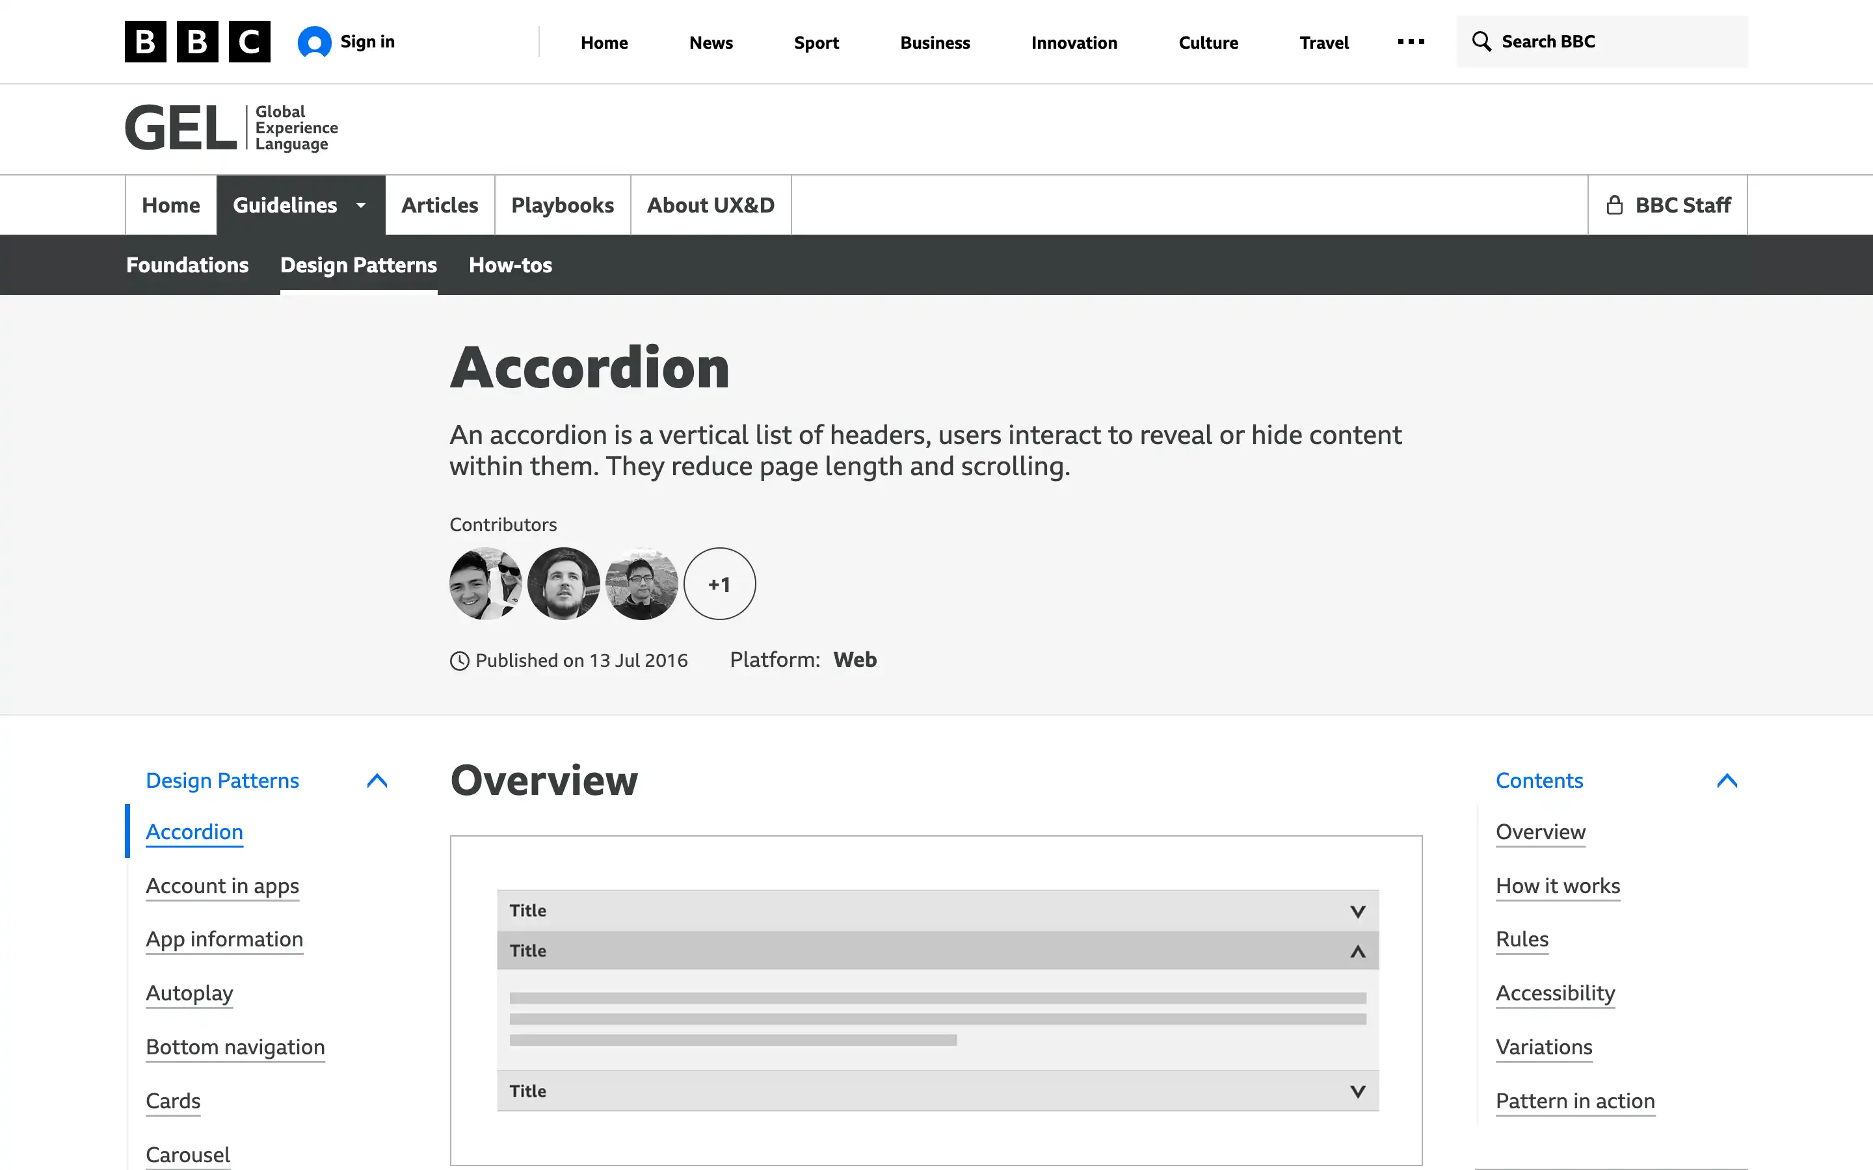Open the Playbooks tab
Image resolution: width=1873 pixels, height=1170 pixels.
pyautogui.click(x=562, y=205)
